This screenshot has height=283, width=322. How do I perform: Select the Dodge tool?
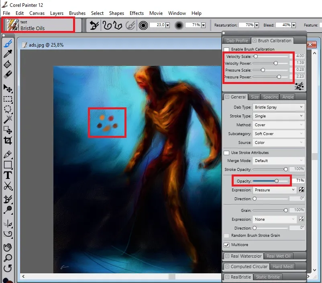coord(8,209)
